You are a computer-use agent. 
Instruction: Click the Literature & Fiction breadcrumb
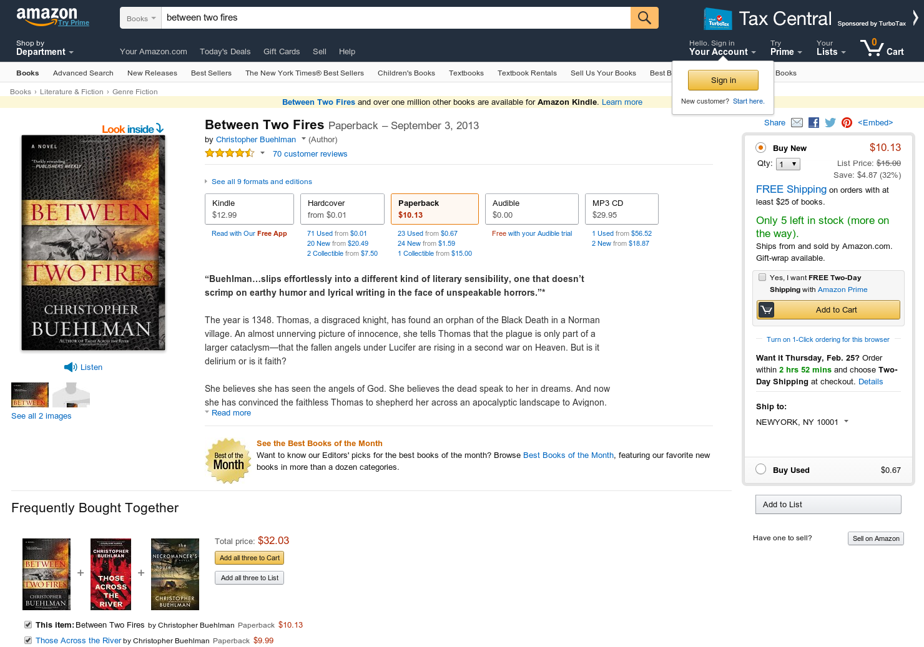pos(72,92)
